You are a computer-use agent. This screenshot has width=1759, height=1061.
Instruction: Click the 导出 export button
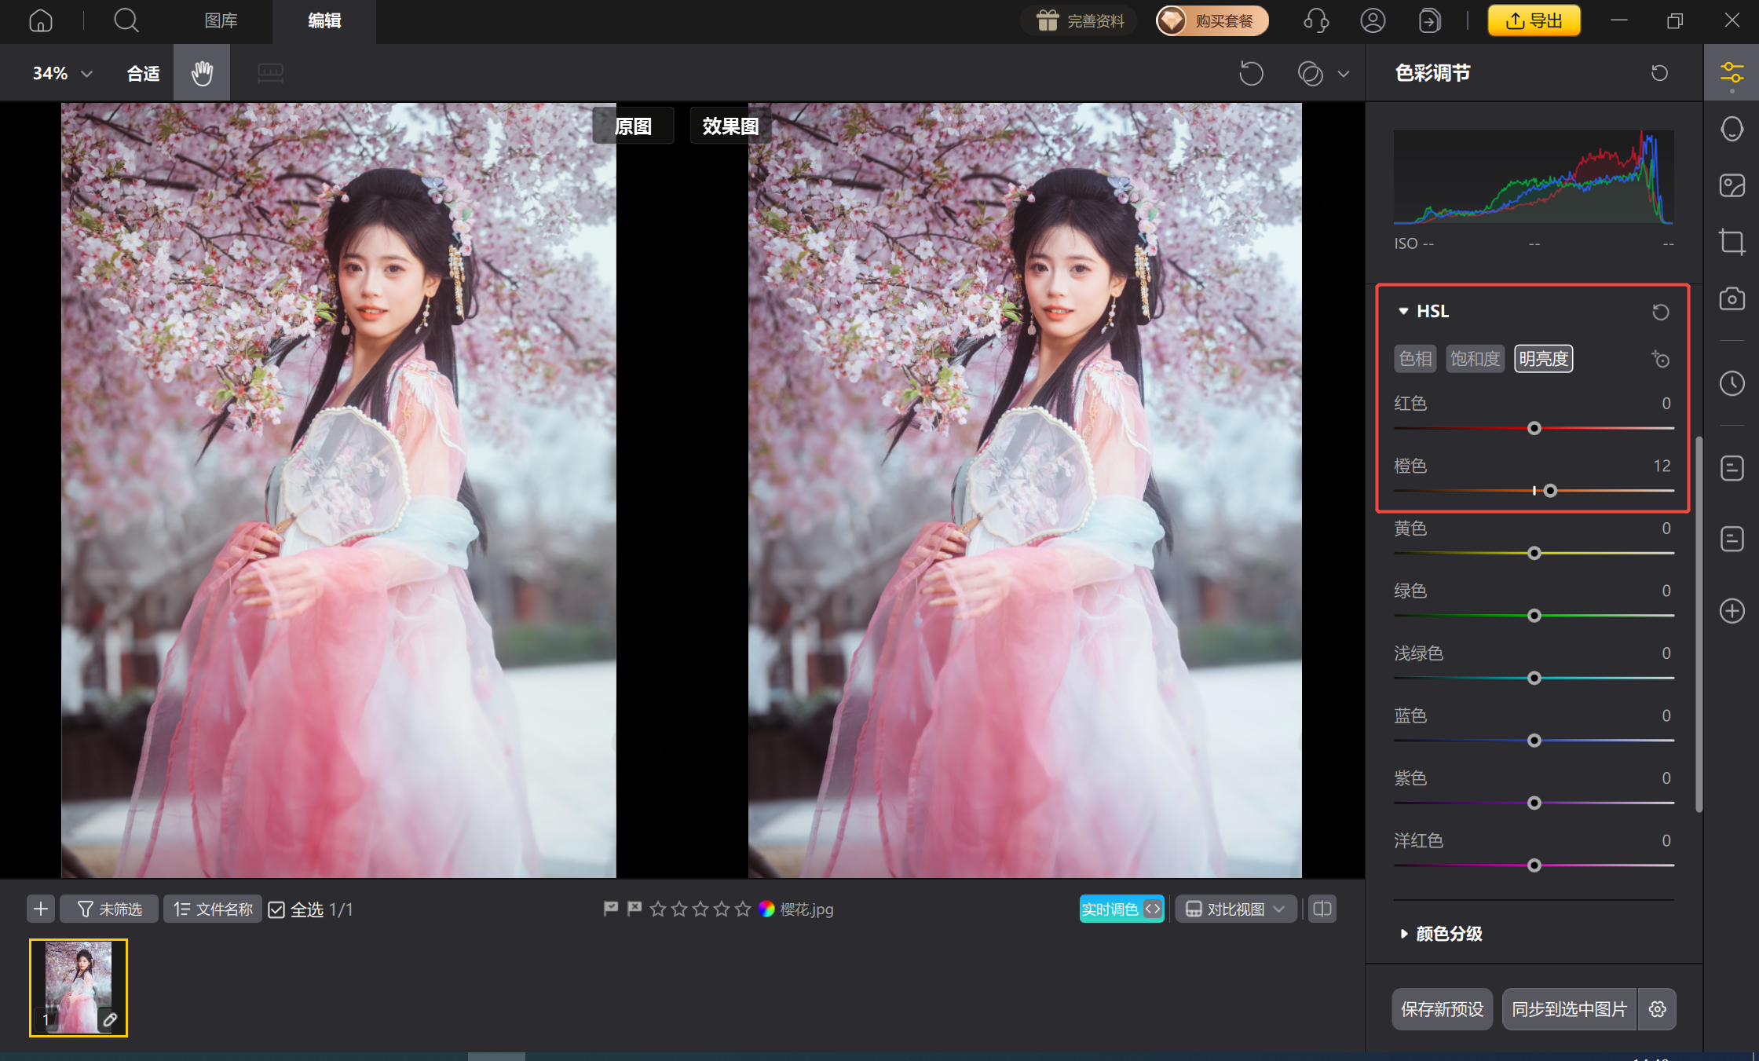coord(1534,20)
